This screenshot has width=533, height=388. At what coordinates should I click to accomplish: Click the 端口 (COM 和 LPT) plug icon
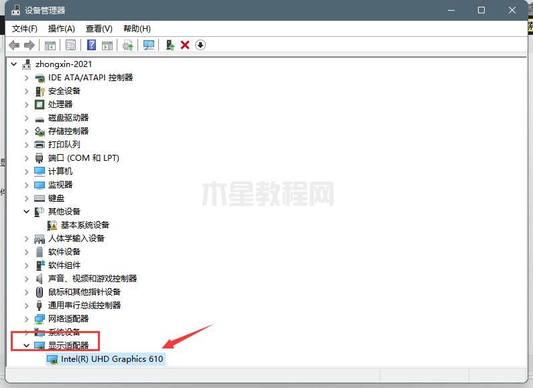pos(40,158)
